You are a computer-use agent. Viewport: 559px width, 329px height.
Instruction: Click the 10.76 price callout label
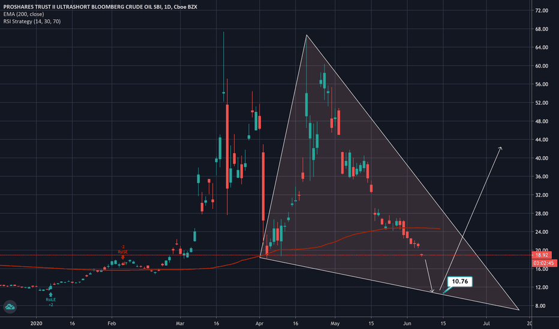tap(460, 281)
